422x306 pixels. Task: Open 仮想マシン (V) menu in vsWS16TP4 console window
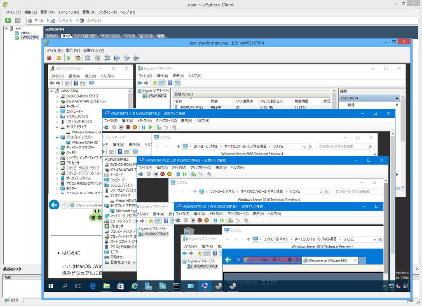pos(94,50)
